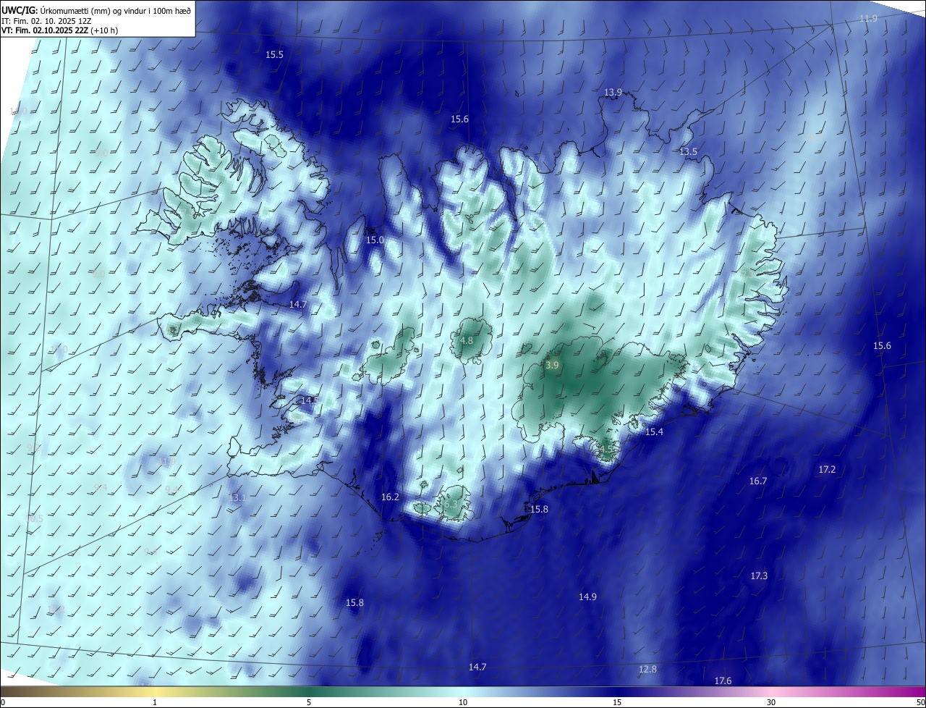This screenshot has height=708, width=926.
Task: Click the colour scale tick label 50
Action: (x=920, y=703)
